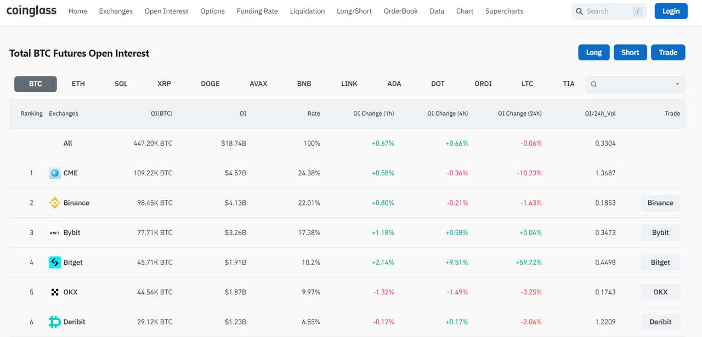702x337 pixels.
Task: Open the Supercharts menu item
Action: click(x=505, y=11)
